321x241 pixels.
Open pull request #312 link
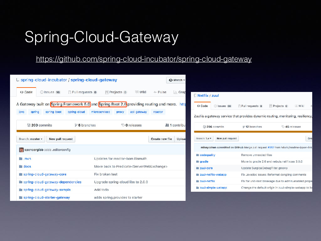pos(271,147)
